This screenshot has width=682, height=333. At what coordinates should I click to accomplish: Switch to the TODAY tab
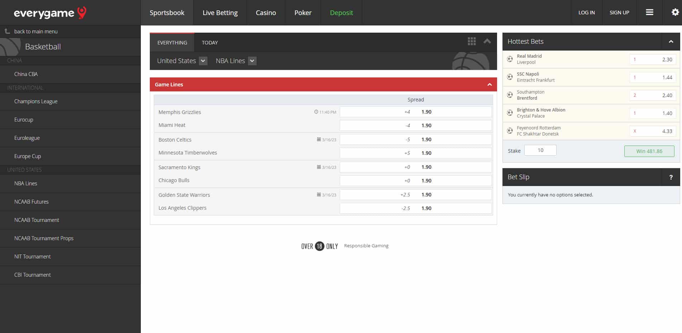pyautogui.click(x=210, y=43)
